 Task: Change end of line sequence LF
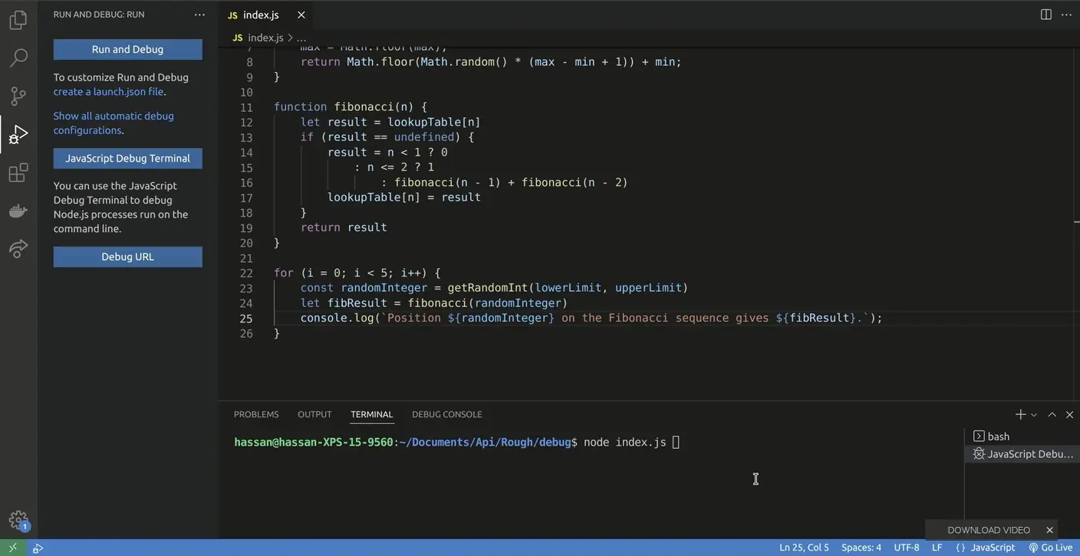pos(937,548)
